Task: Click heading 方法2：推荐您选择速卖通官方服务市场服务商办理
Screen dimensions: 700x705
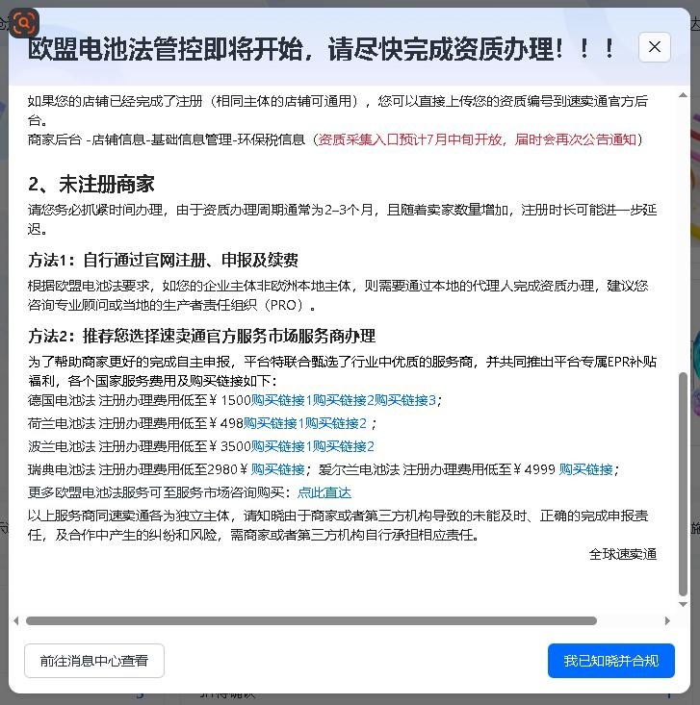Action: click(201, 336)
